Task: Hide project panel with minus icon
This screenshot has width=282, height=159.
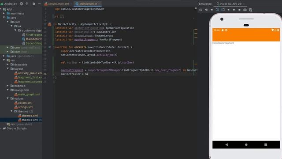Action: [39, 4]
